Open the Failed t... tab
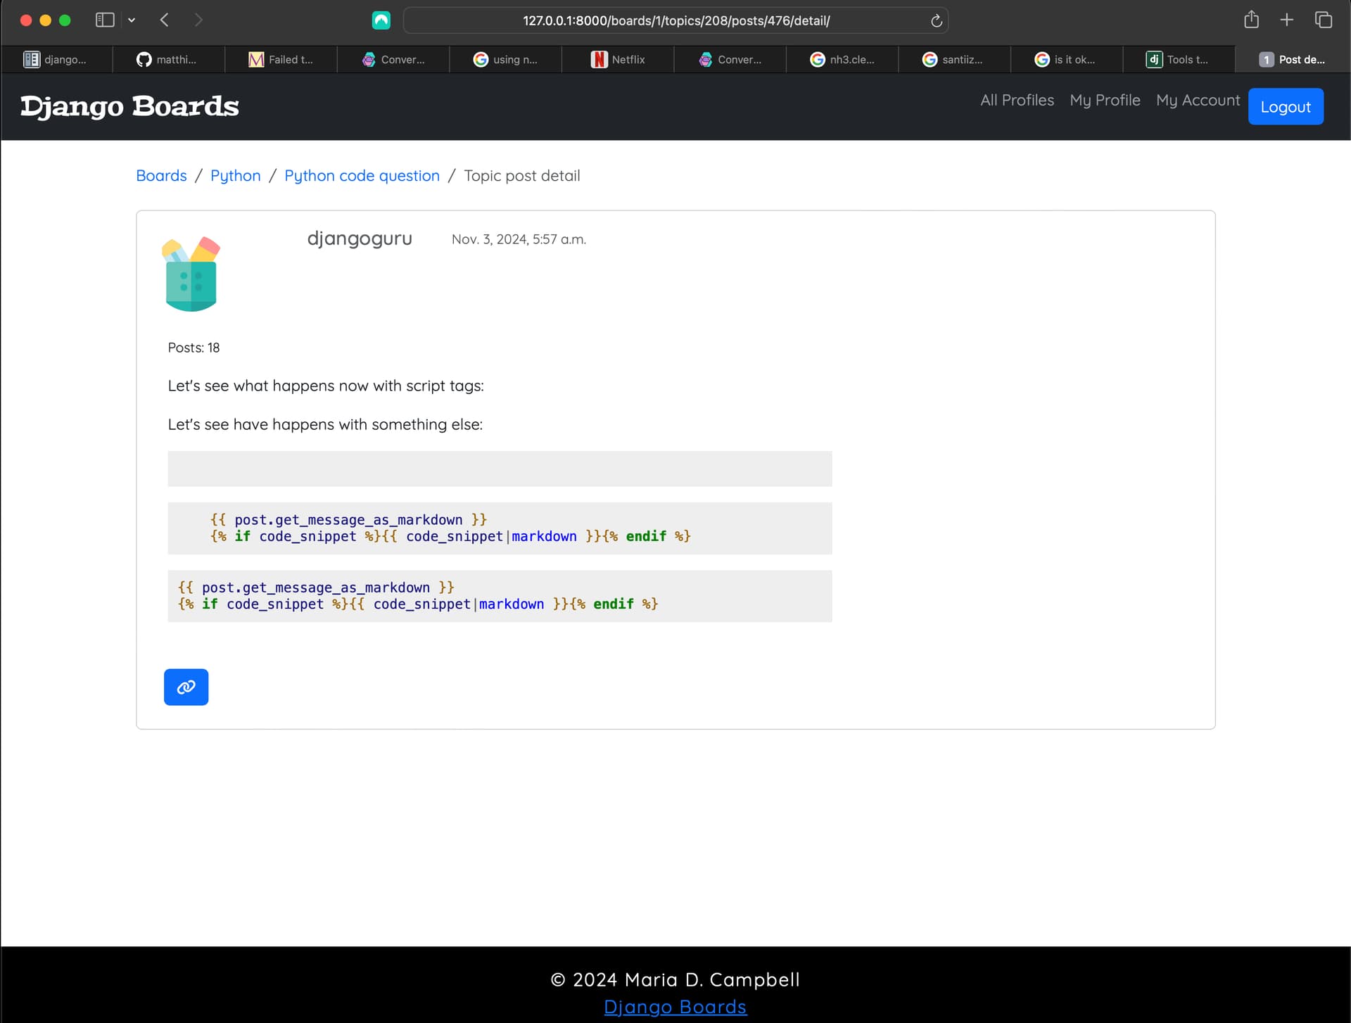The height and width of the screenshot is (1023, 1351). pyautogui.click(x=281, y=60)
